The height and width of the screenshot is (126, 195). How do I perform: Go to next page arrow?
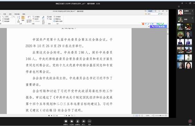tap(67, 115)
